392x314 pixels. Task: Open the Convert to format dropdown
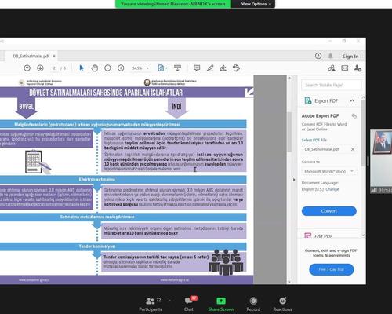(x=329, y=171)
